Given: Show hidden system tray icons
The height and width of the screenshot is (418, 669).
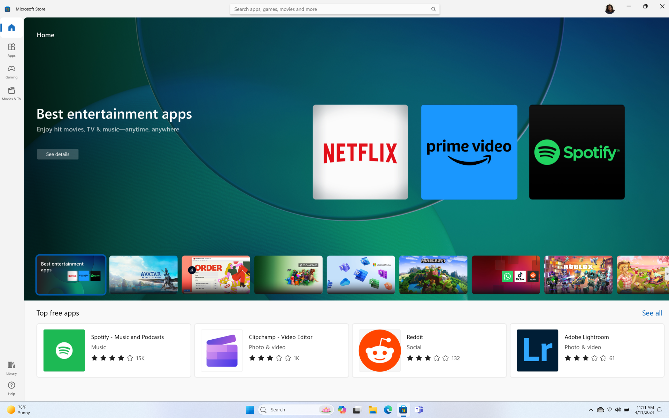Looking at the screenshot, I should [x=591, y=410].
